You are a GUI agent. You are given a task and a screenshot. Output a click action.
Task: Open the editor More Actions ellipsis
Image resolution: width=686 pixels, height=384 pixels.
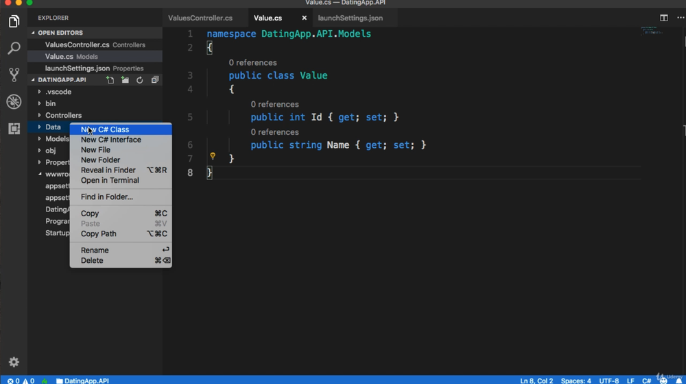681,18
